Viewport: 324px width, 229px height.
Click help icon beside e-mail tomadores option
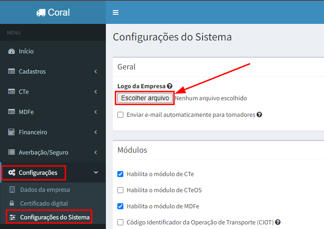(x=259, y=114)
